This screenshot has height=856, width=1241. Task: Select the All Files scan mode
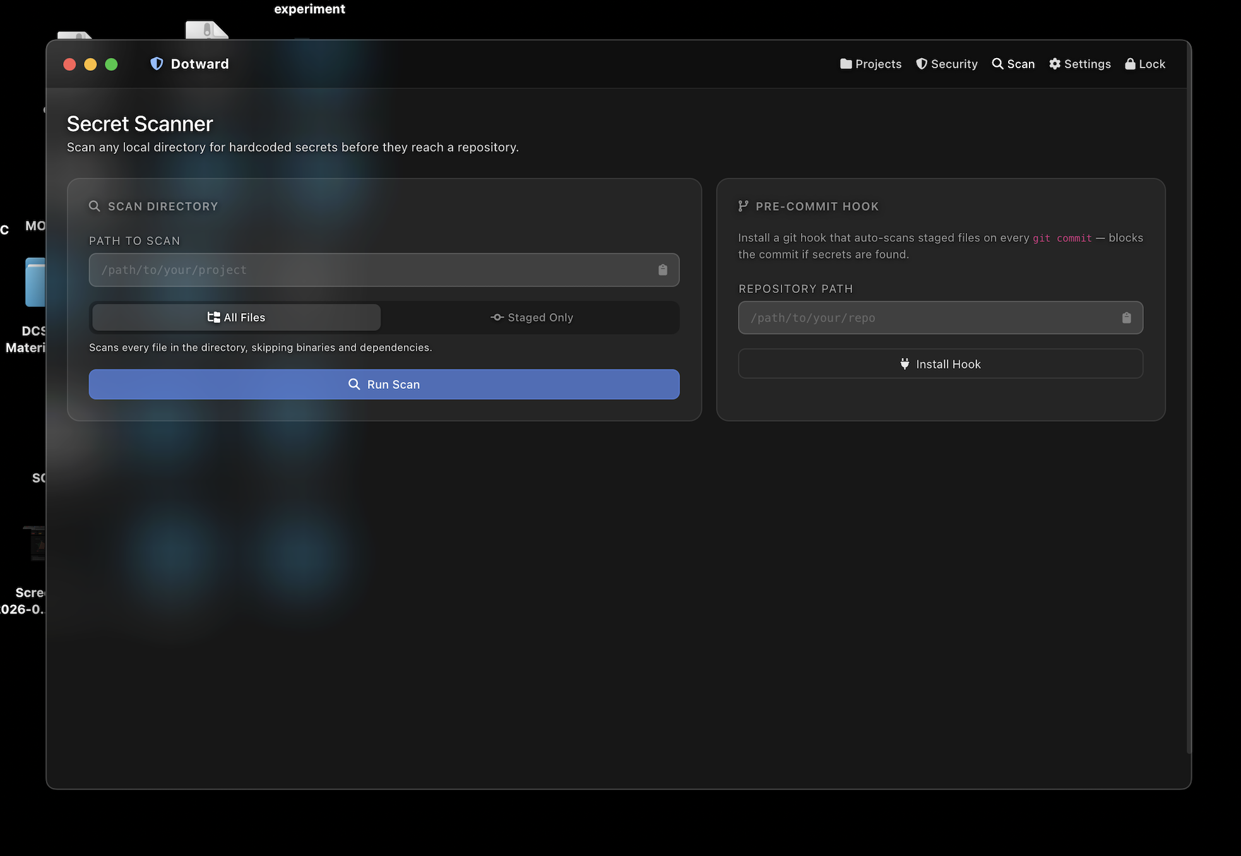[x=236, y=318]
